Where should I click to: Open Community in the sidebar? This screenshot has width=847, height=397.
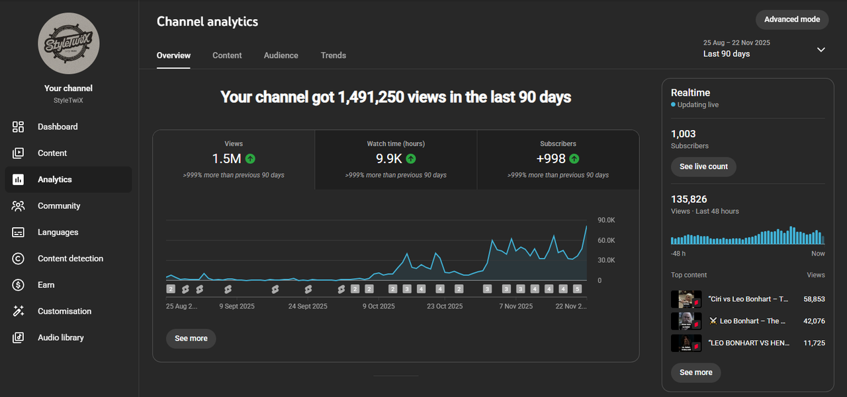click(x=68, y=206)
